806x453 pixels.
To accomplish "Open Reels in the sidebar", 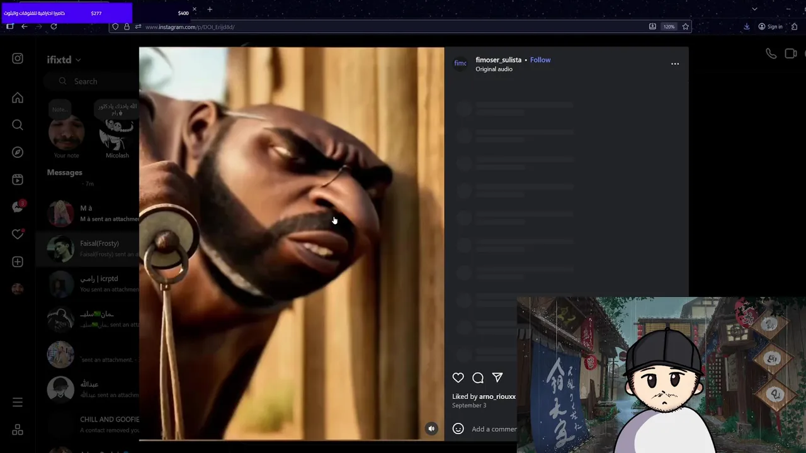I will pyautogui.click(x=18, y=180).
